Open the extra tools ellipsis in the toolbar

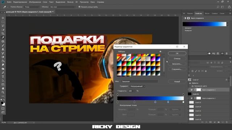[x=3, y=96]
